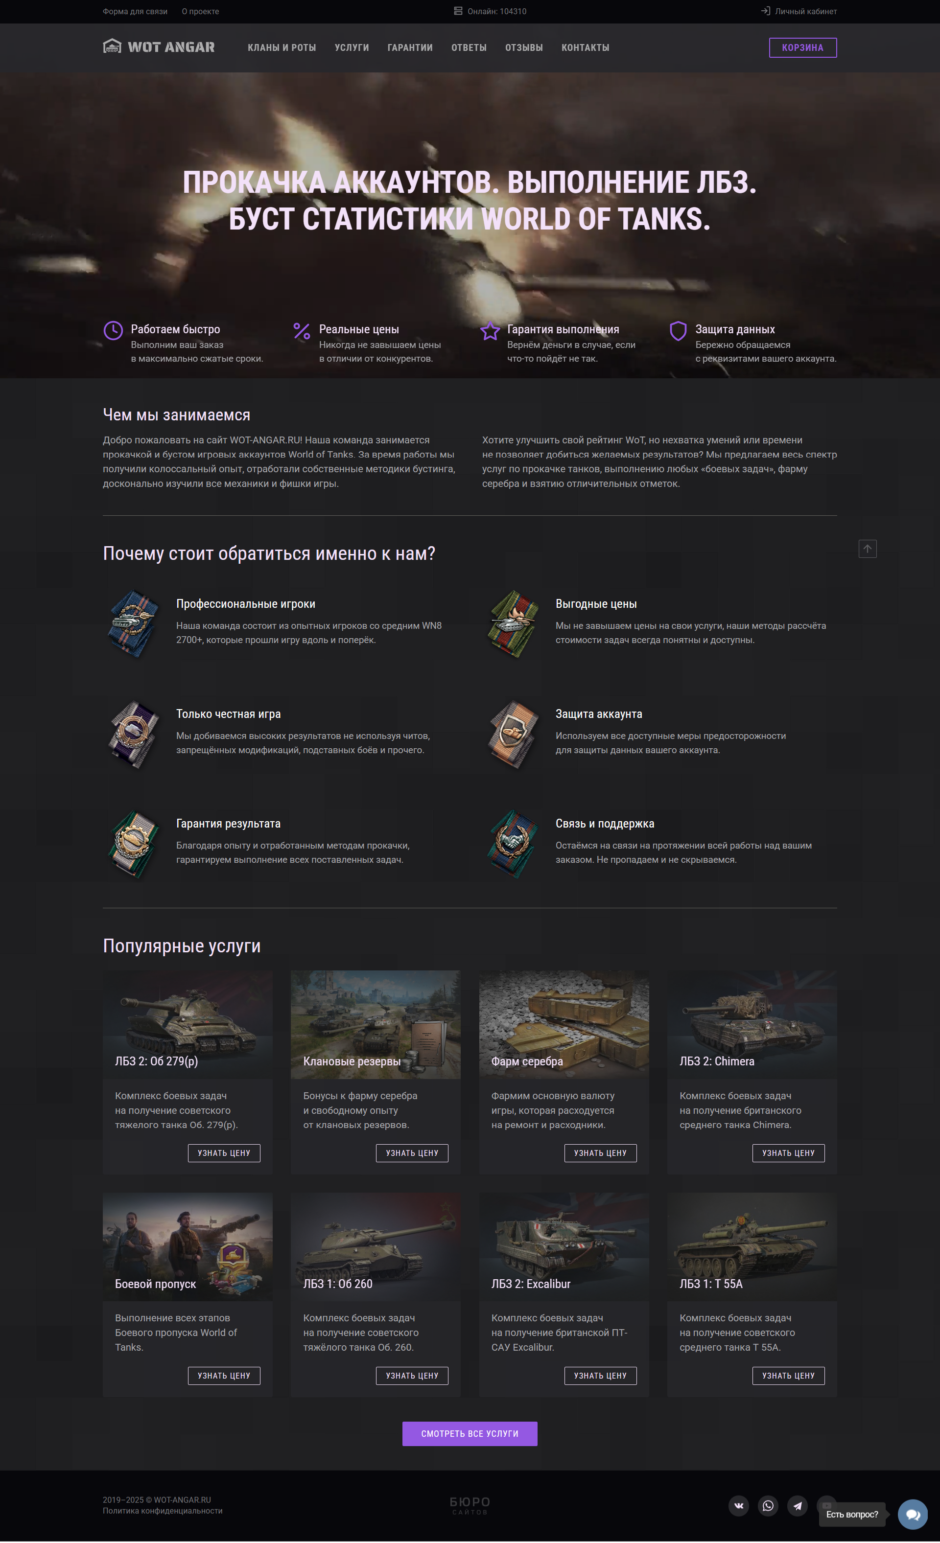The height and width of the screenshot is (1543, 940).
Task: Go to the Гарантии menu item
Action: pos(410,47)
